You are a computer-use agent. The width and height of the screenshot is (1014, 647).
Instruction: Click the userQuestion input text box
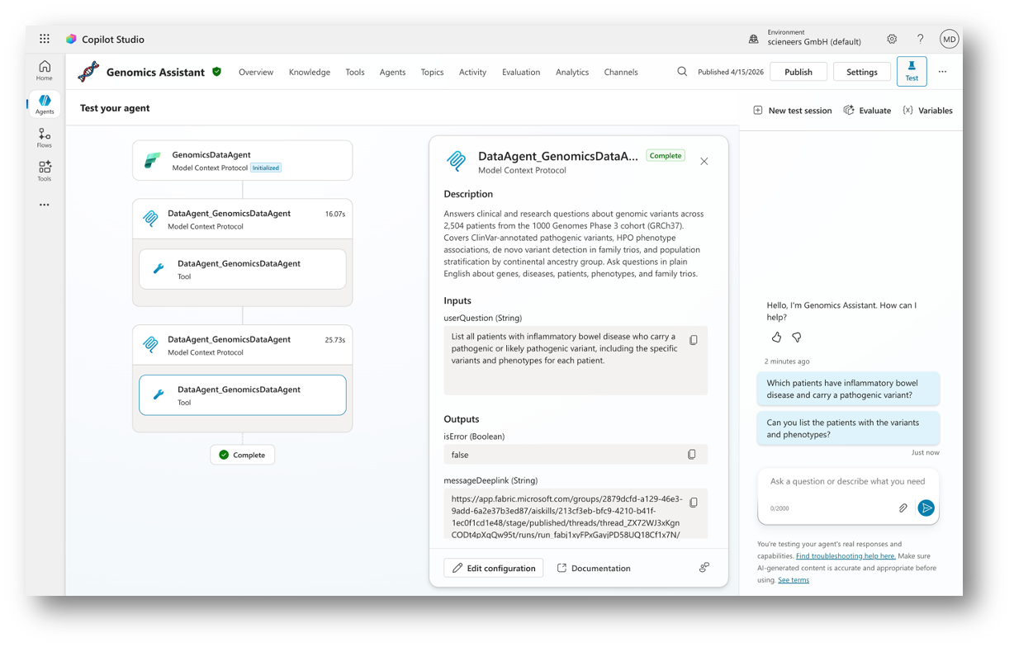576,360
